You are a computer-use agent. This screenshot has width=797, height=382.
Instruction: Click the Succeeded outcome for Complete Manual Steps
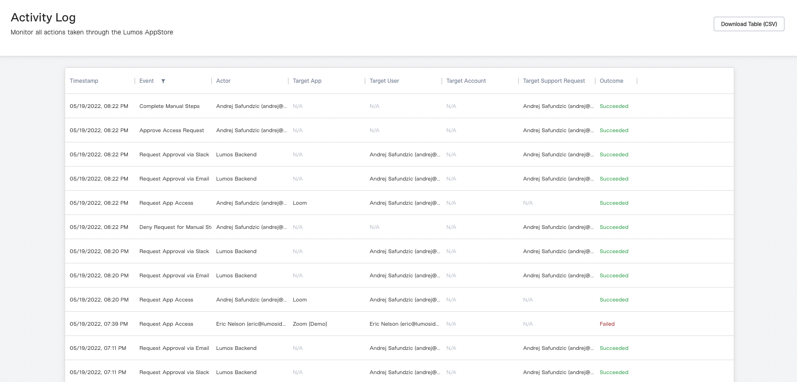click(x=614, y=106)
